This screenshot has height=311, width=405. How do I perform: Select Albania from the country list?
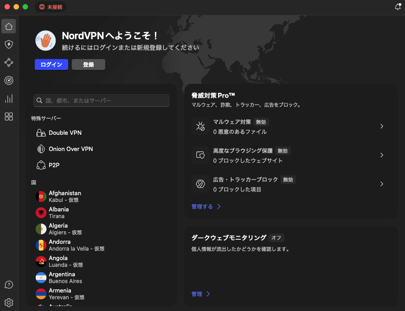(59, 213)
